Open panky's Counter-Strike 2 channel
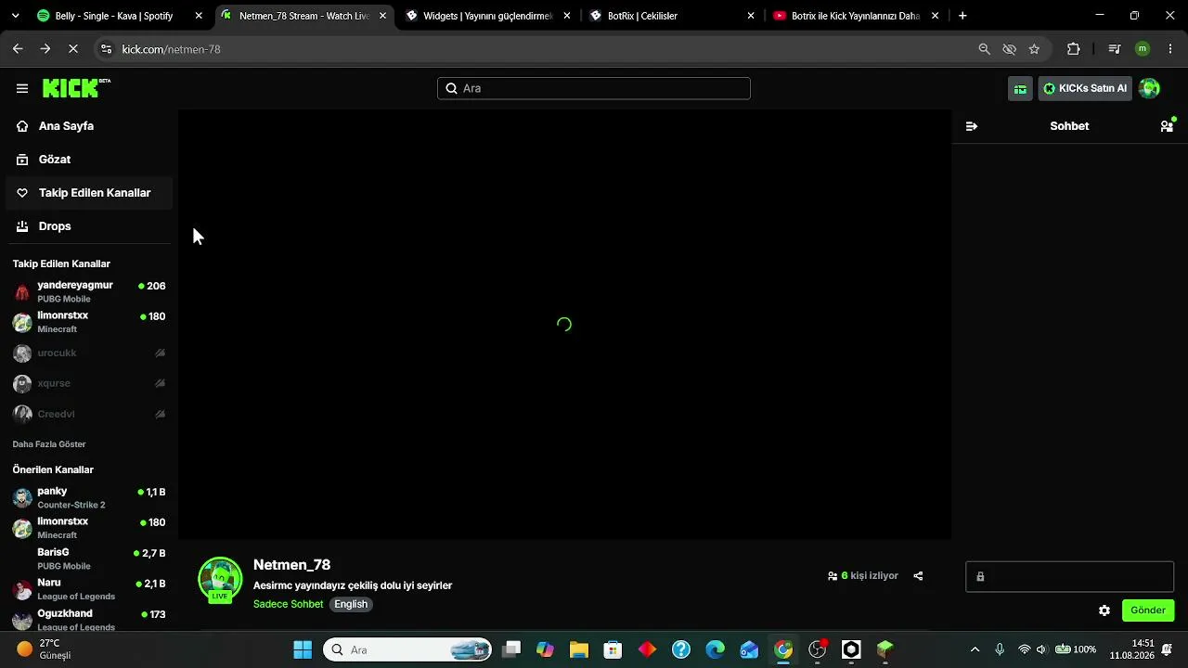Screen dimensions: 1188x668 tap(89, 497)
